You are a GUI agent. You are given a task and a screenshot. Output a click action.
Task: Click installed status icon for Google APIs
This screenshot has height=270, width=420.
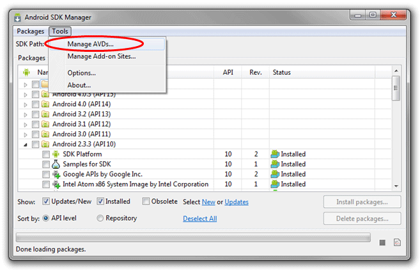[275, 174]
